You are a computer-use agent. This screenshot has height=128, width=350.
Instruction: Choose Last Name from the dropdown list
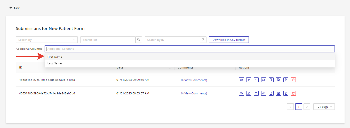pyautogui.click(x=54, y=63)
